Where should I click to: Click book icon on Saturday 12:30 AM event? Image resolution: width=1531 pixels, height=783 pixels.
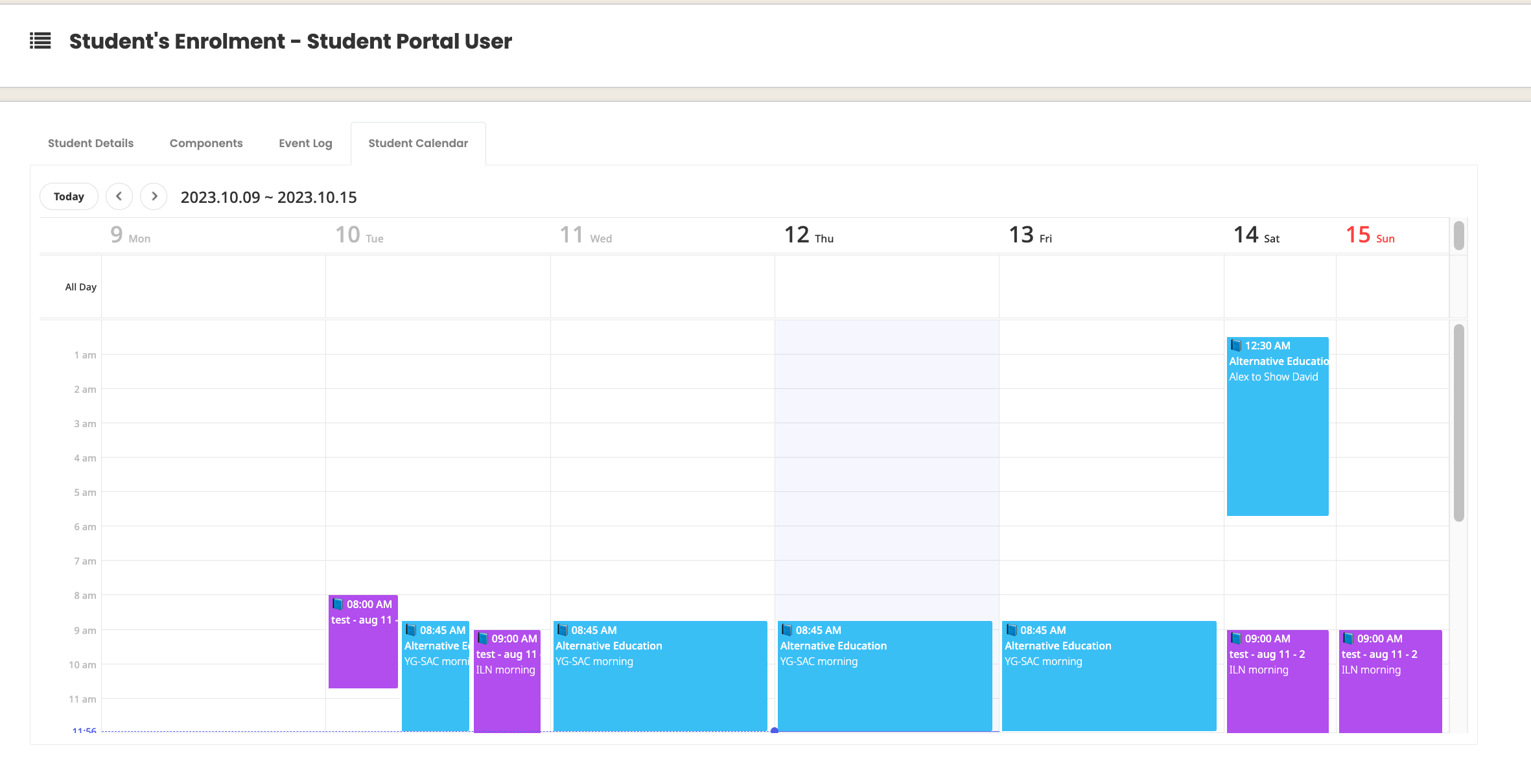coord(1236,345)
